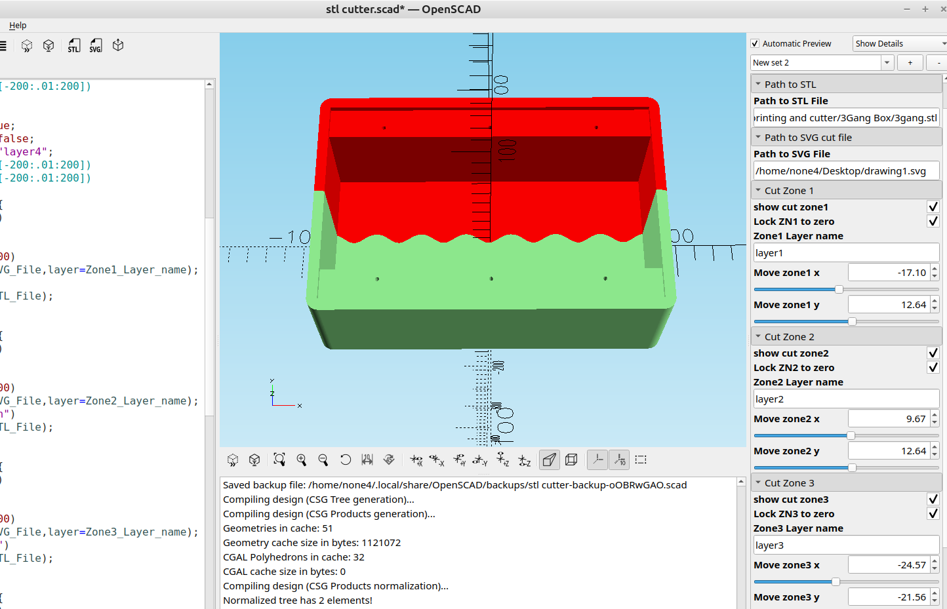Toggle Show Scale Markers icon
The width and height of the screenshot is (947, 609).
(x=619, y=460)
